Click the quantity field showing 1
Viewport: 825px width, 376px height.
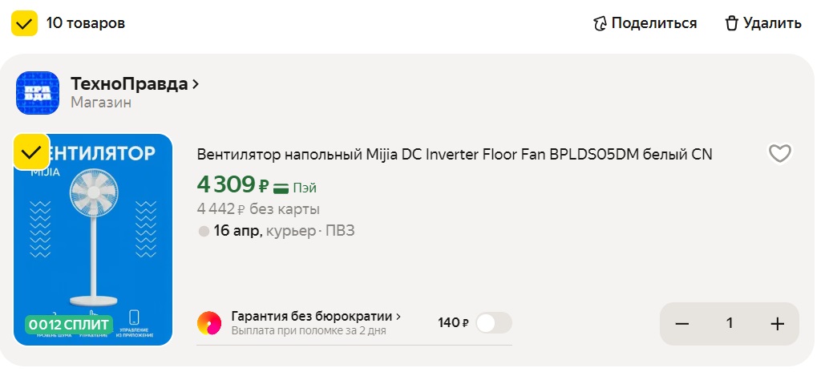click(x=730, y=323)
